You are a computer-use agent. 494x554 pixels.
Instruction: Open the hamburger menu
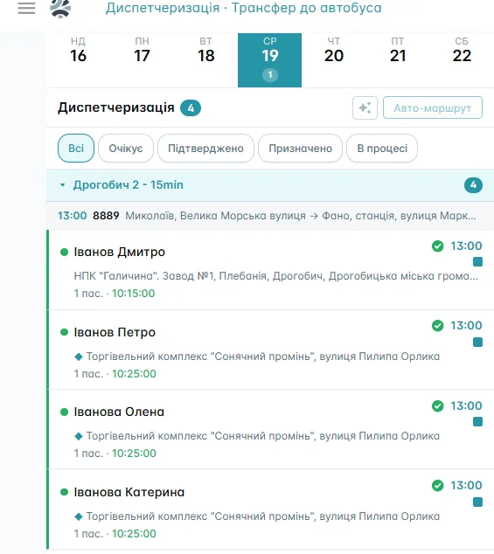point(26,8)
